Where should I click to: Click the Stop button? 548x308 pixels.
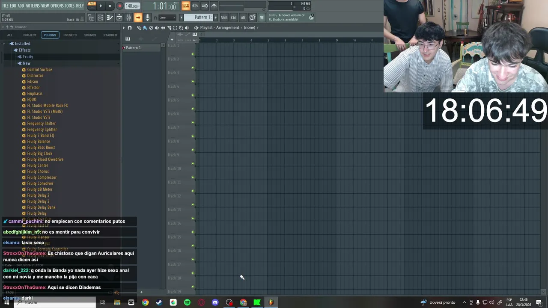point(110,6)
